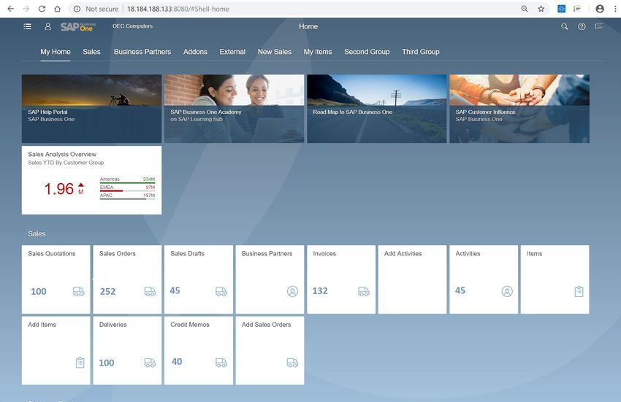Click clipboard icon on Add Items tile

(80, 363)
